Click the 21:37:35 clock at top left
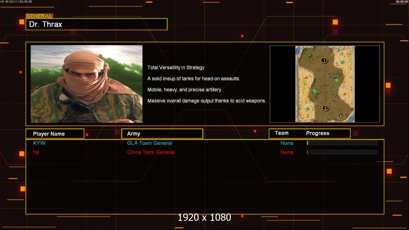This screenshot has width=409, height=230. [x=26, y=2]
